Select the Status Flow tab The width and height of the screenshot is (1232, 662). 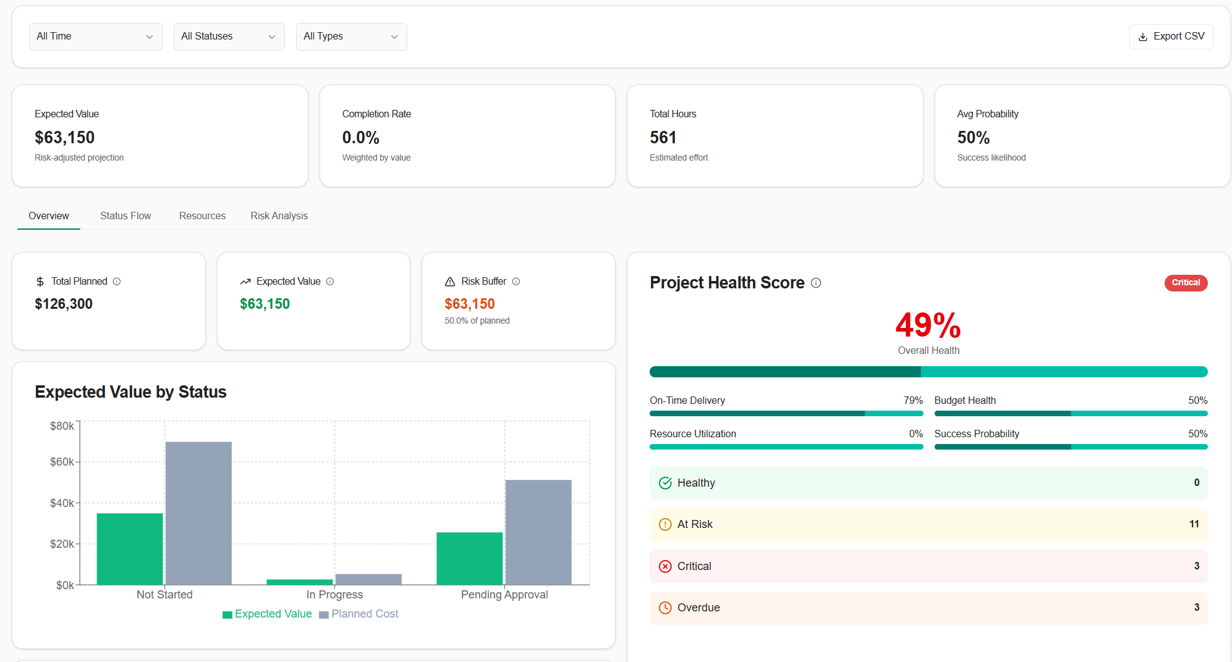click(x=125, y=216)
